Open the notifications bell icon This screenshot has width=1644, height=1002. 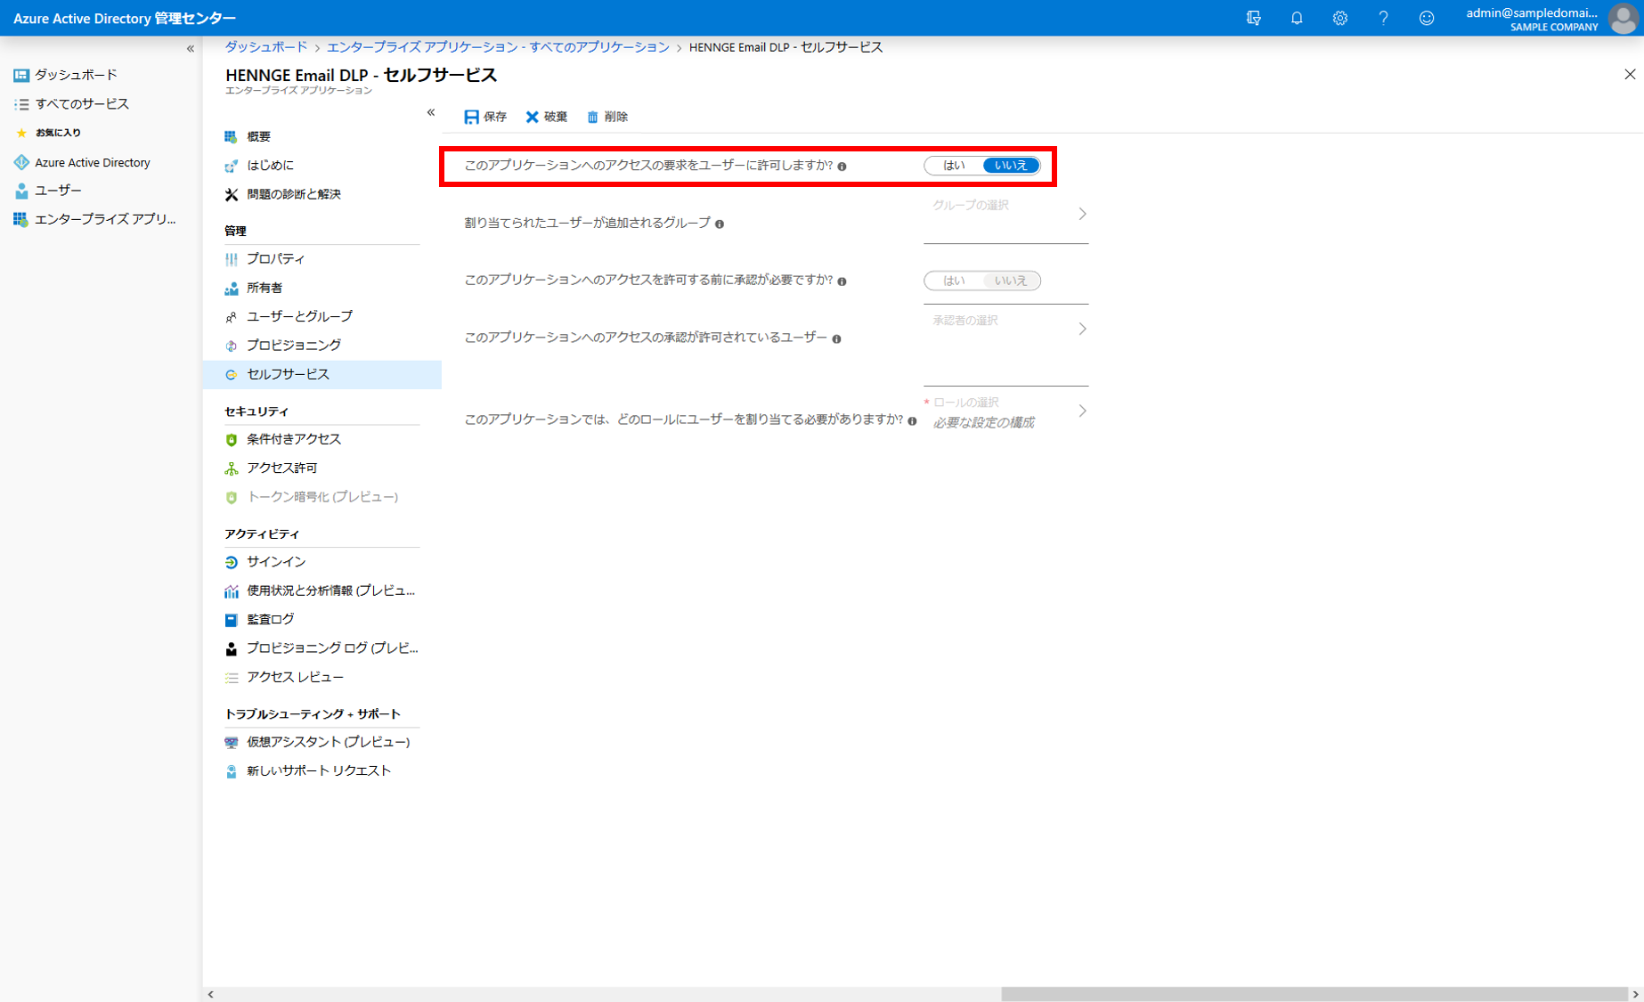tap(1297, 18)
